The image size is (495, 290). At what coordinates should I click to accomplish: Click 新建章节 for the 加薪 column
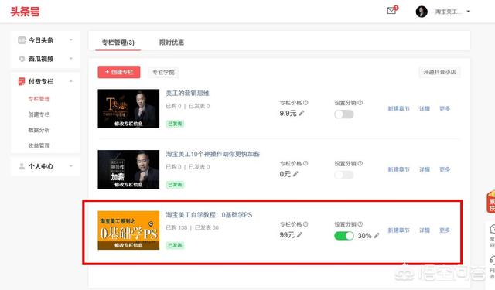pyautogui.click(x=398, y=169)
